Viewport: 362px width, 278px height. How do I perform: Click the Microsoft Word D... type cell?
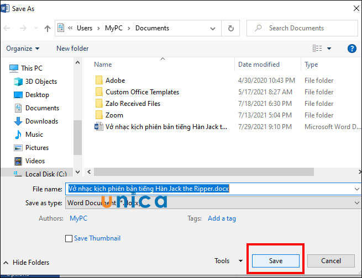pyautogui.click(x=333, y=127)
